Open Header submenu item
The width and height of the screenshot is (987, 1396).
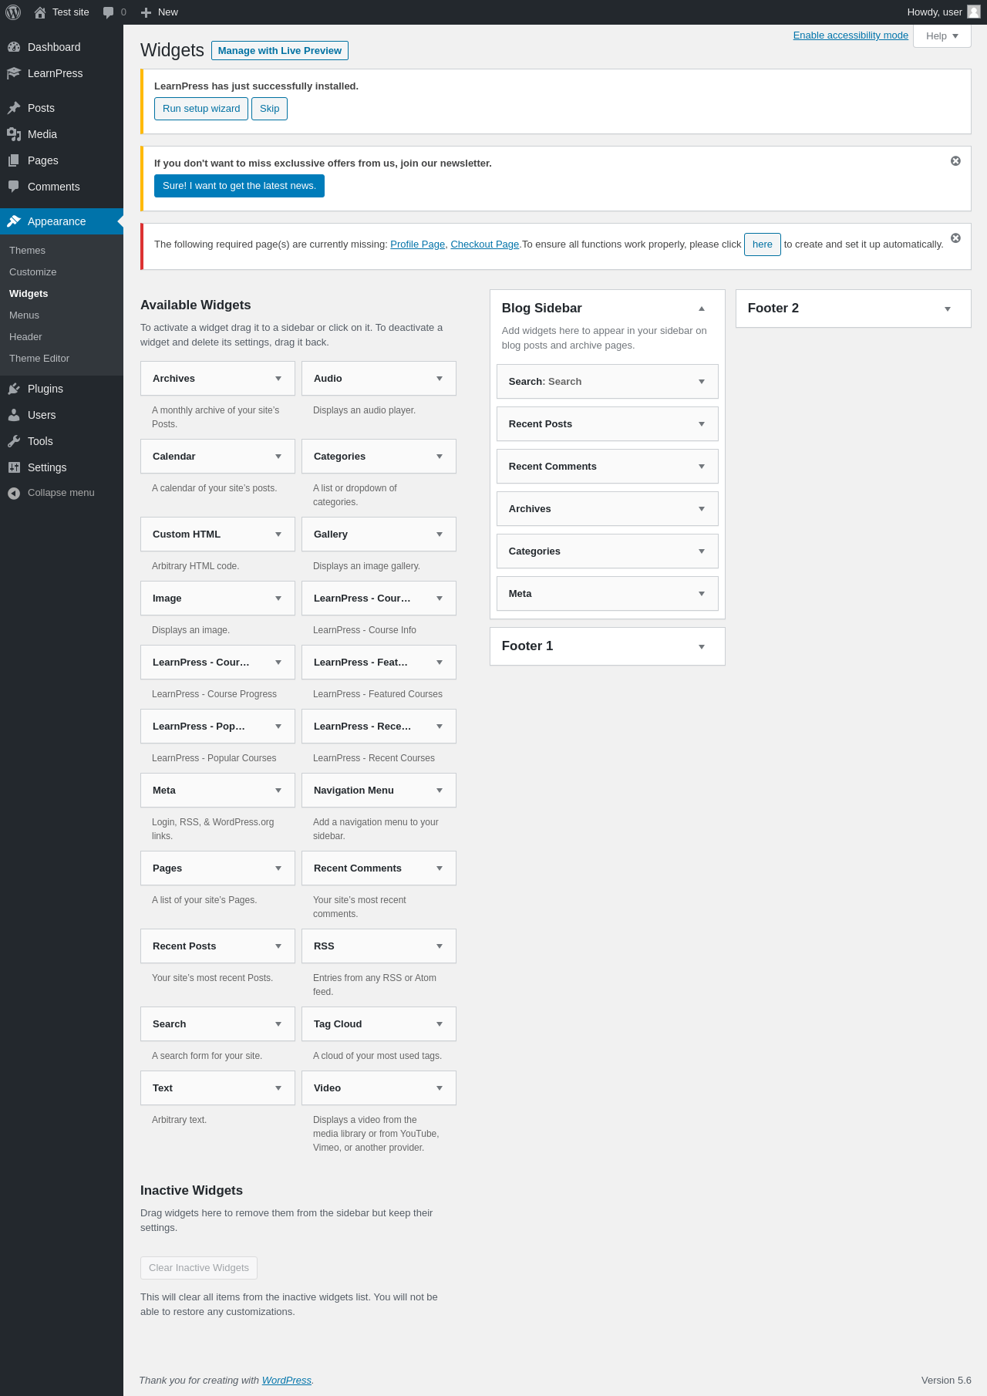pos(25,337)
